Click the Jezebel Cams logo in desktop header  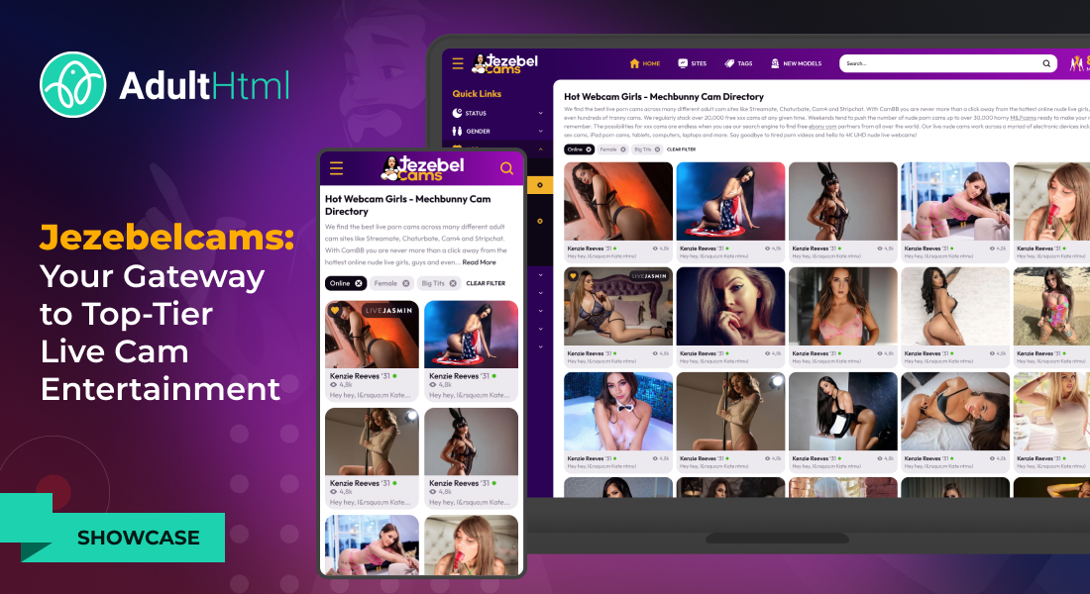coord(505,63)
